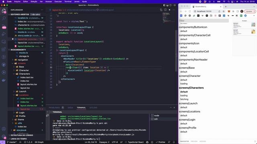Toggle the secondary sidebar layout icon
The height and width of the screenshot is (144, 257).
(x=170, y=5)
